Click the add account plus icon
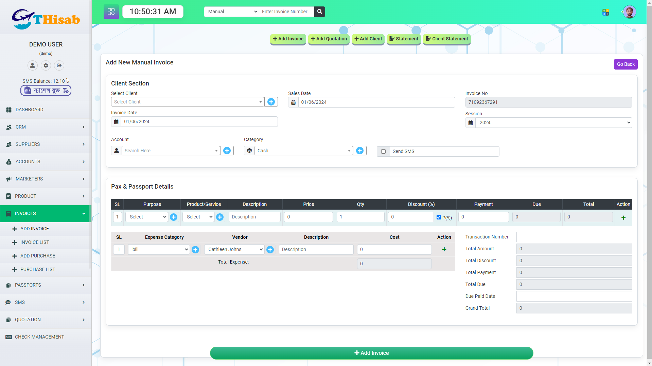The width and height of the screenshot is (652, 366). [x=227, y=151]
